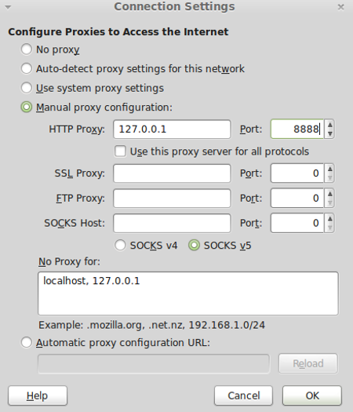Increase HTTP proxy port with up arrow

tap(330, 125)
